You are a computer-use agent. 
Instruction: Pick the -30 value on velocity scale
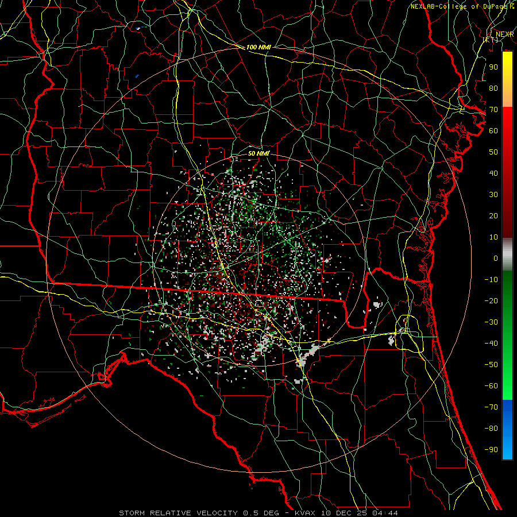(491, 322)
